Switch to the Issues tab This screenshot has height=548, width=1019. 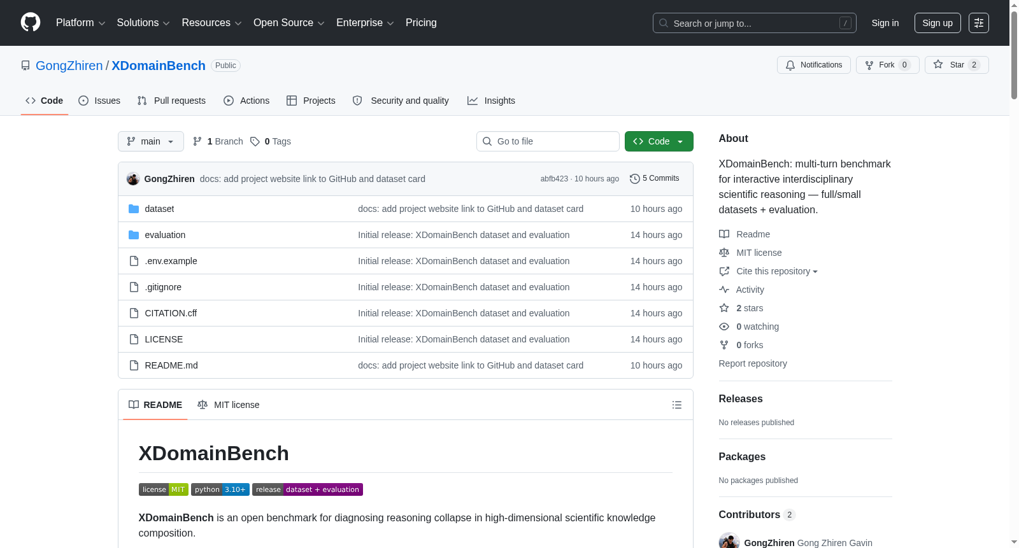99,101
